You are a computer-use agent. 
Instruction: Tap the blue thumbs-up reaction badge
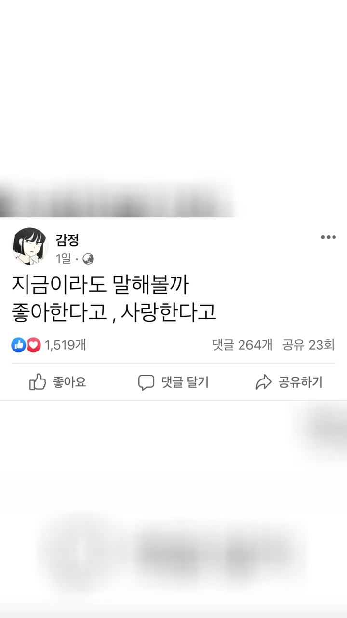[x=18, y=345]
